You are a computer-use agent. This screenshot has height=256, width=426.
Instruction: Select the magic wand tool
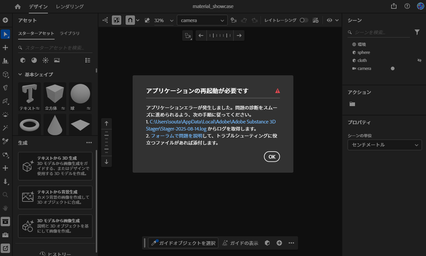(5, 128)
